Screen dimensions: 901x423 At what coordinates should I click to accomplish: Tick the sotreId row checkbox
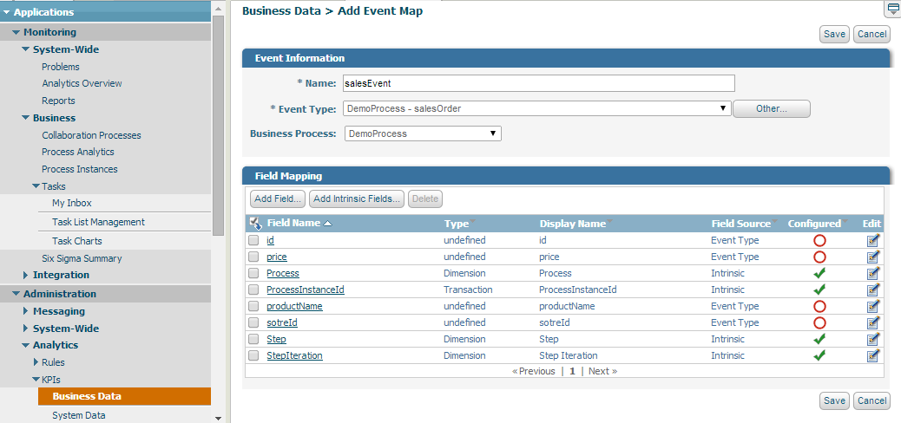point(253,322)
